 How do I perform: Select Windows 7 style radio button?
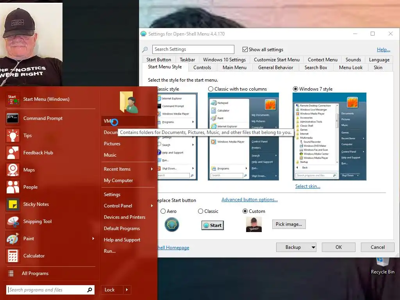pyautogui.click(x=295, y=89)
